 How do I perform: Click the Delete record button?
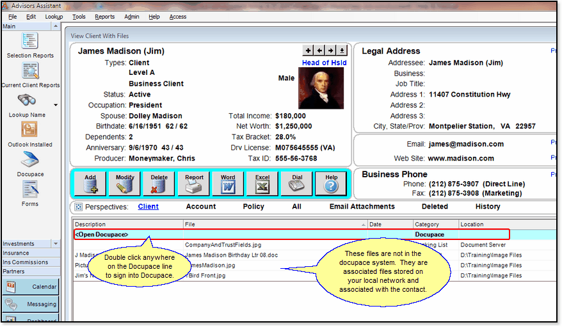(159, 184)
